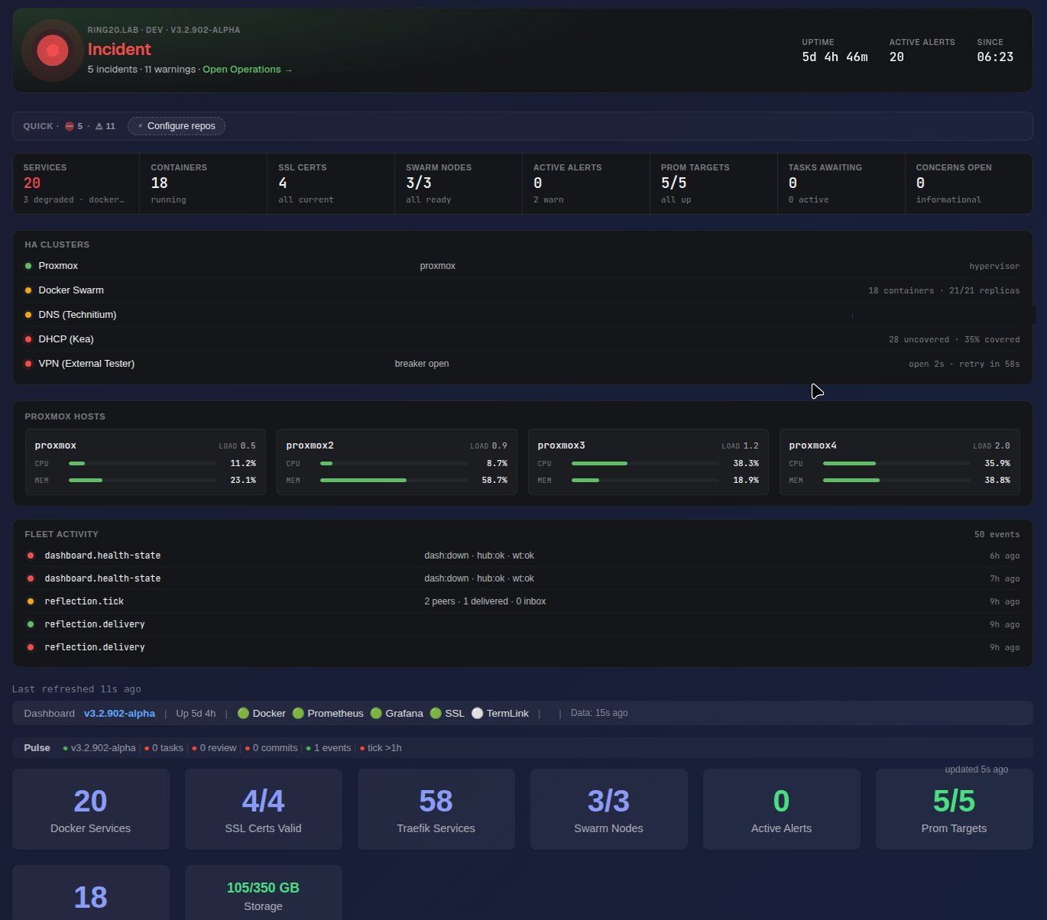Click '1 events' indicator in Pulse bar
This screenshot has height=920, width=1047.
pos(329,748)
